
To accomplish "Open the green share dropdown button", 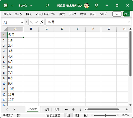I will [x=126, y=14].
